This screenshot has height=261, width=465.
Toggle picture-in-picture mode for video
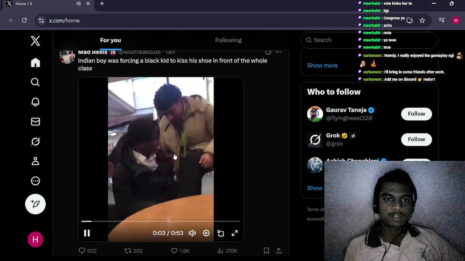click(221, 233)
